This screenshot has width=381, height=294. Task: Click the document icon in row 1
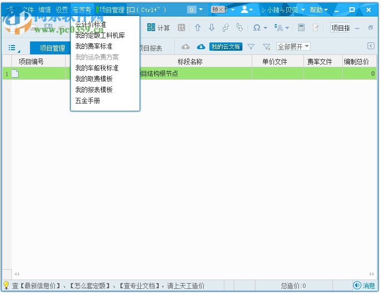(x=15, y=73)
